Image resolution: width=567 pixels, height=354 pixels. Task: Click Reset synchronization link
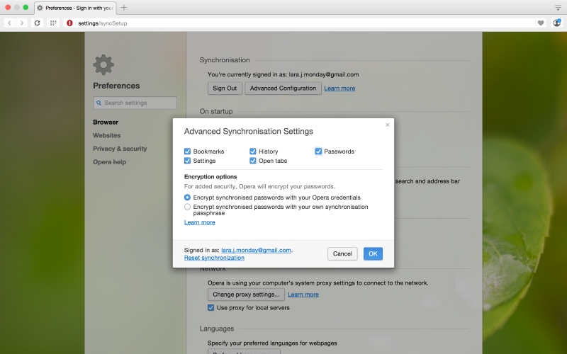214,258
